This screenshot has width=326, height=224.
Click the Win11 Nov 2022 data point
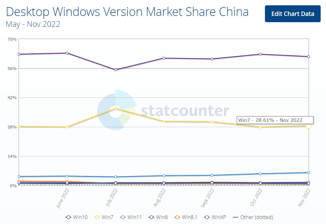(308, 172)
